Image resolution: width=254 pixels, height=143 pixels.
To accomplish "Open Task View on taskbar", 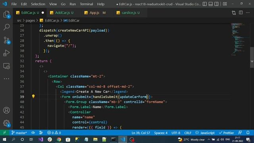I will coord(31,139).
